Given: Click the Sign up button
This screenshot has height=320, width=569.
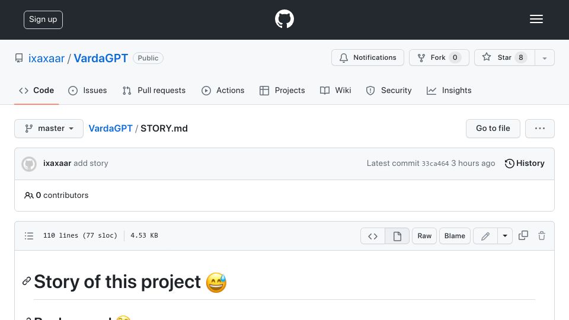Looking at the screenshot, I should pos(43,20).
